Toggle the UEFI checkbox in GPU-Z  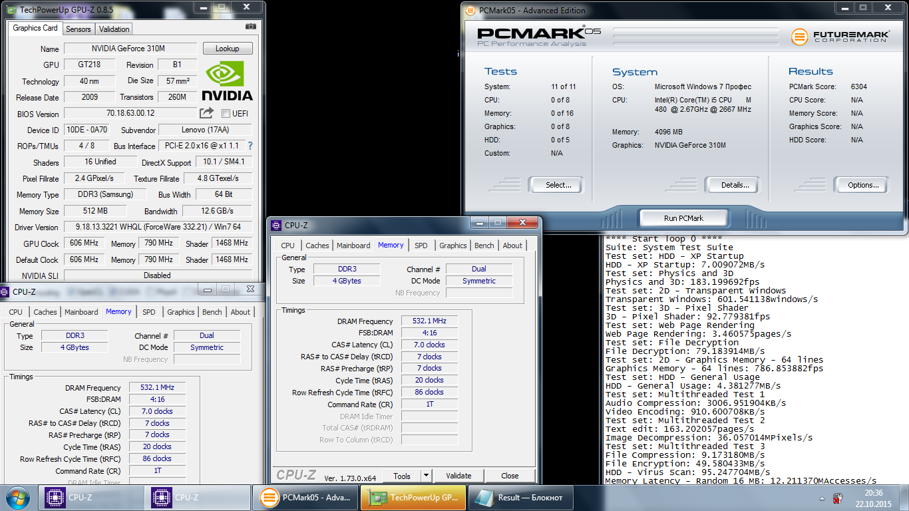(x=226, y=113)
